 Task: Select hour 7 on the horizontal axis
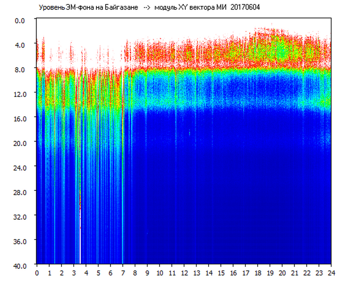click(x=123, y=273)
